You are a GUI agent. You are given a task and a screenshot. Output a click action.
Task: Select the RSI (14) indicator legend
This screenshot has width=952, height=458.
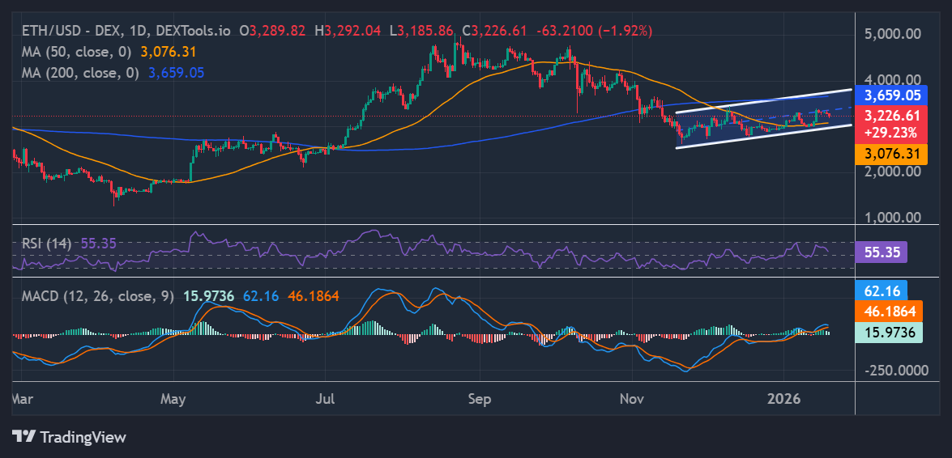(x=47, y=243)
